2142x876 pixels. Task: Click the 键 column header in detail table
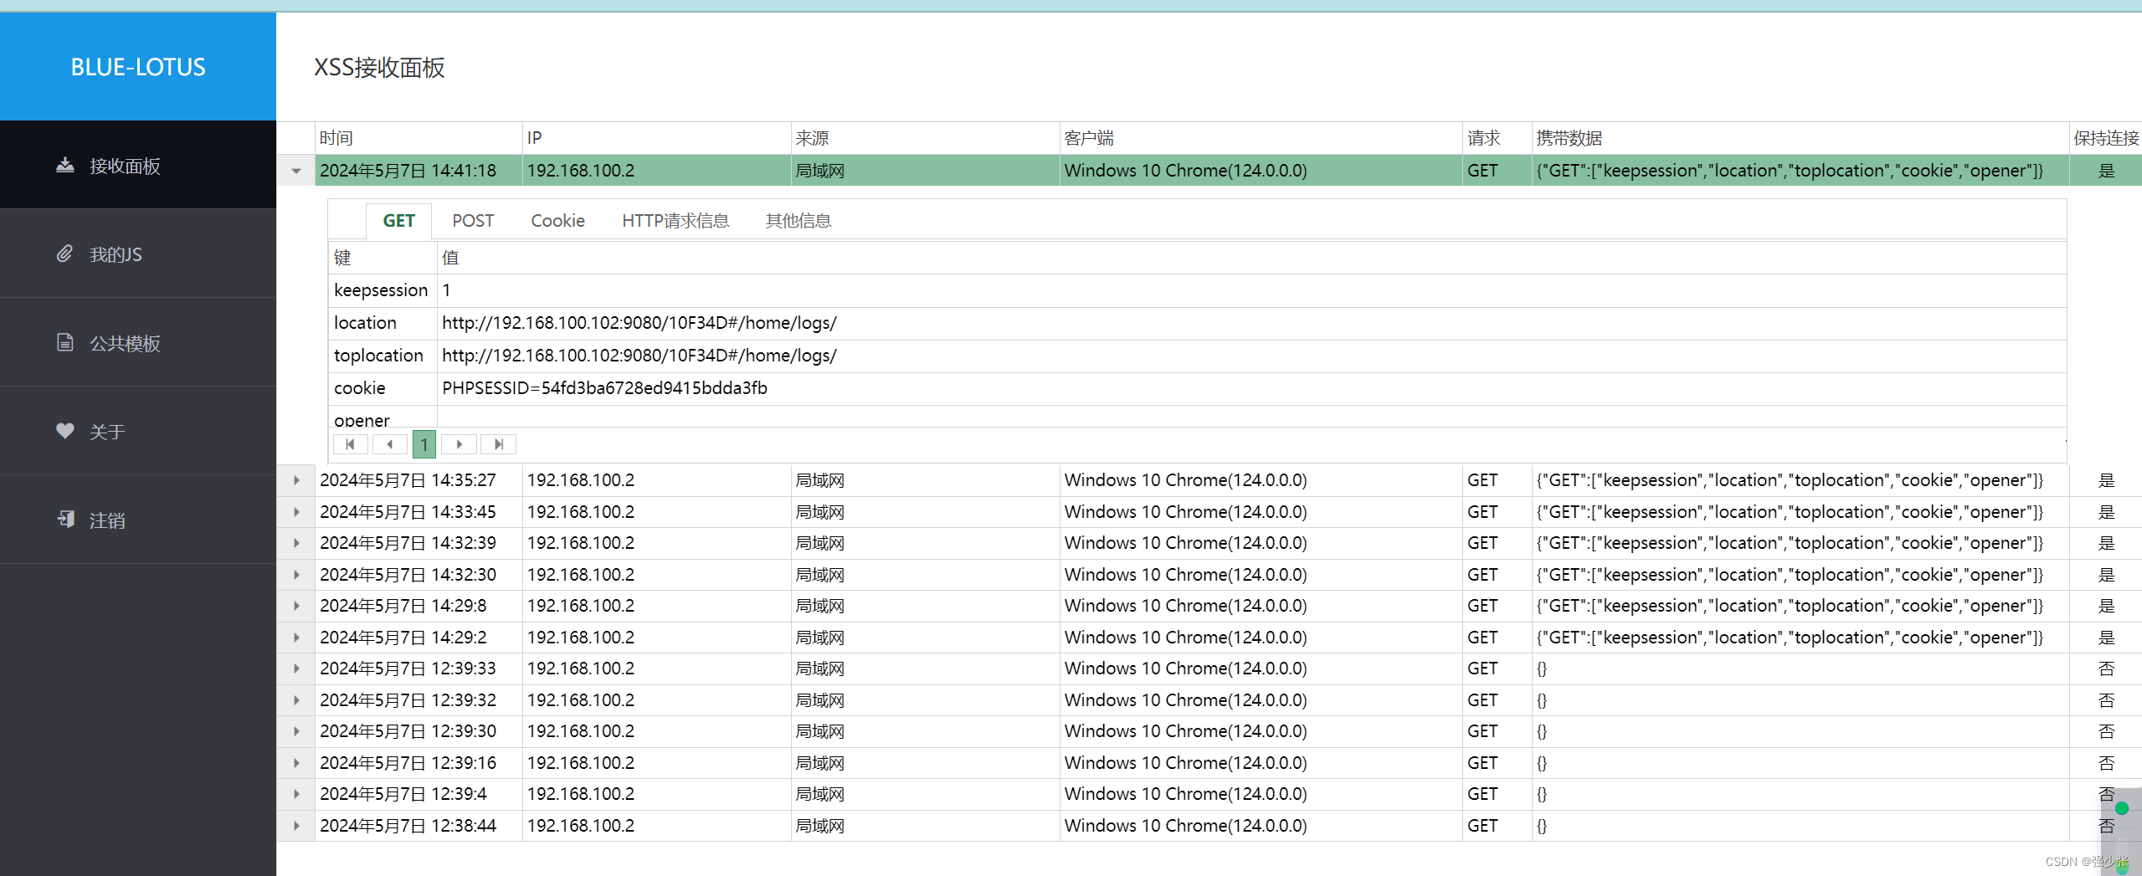(x=383, y=258)
